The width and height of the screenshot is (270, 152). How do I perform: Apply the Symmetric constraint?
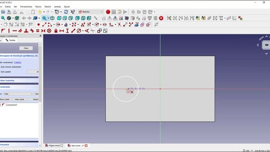(x=43, y=31)
